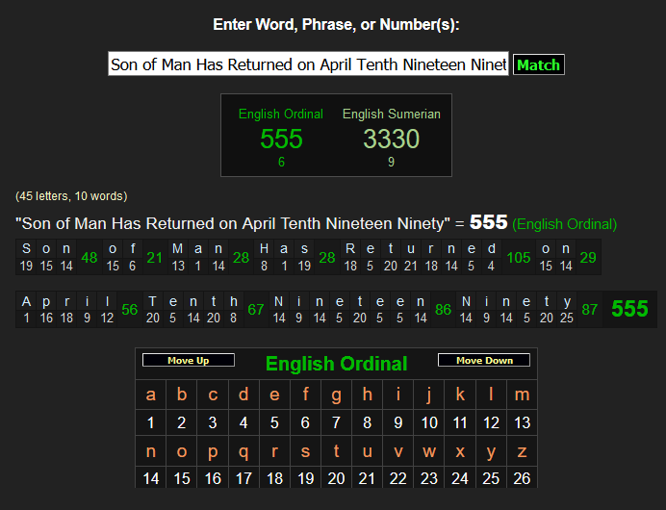This screenshot has height=510, width=666.
Task: Click the green (English Ordinal) phrase label
Action: point(564,224)
